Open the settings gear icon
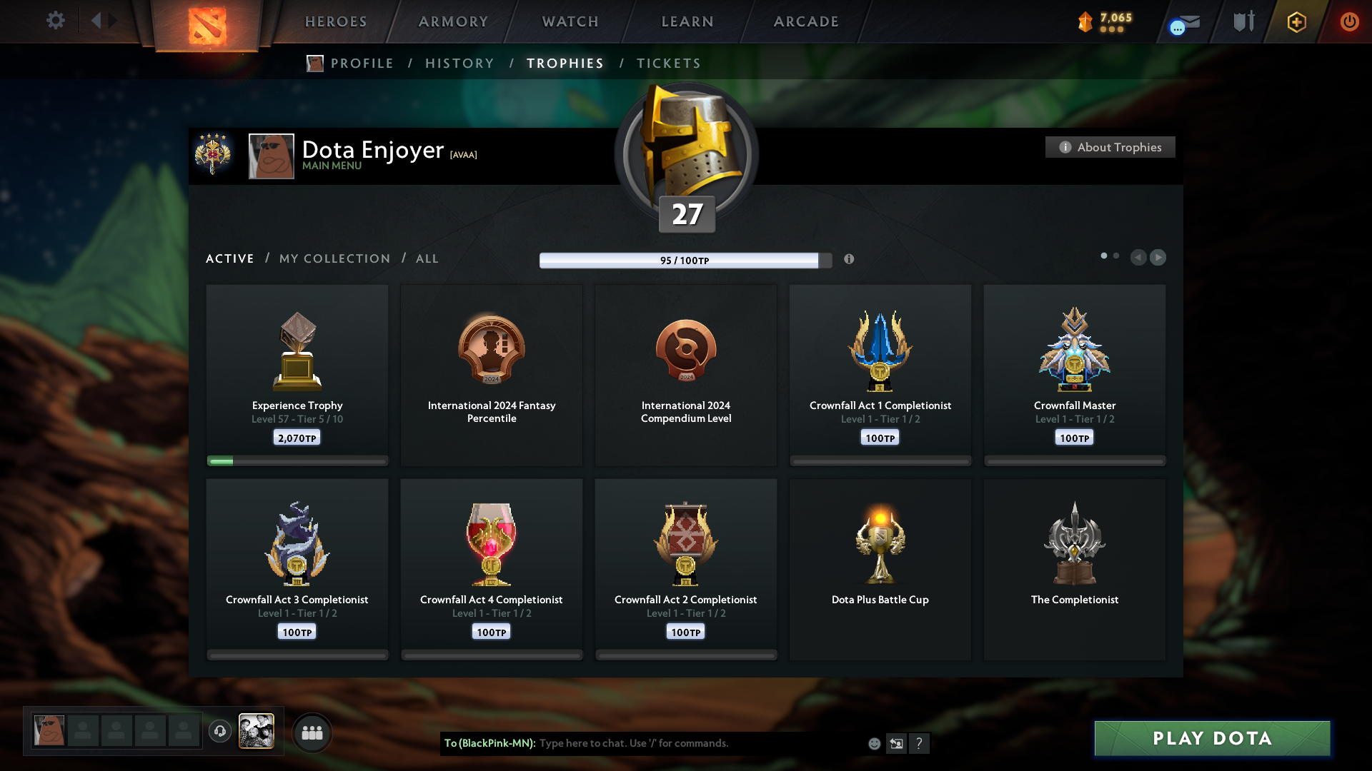The width and height of the screenshot is (1372, 771). (56, 21)
